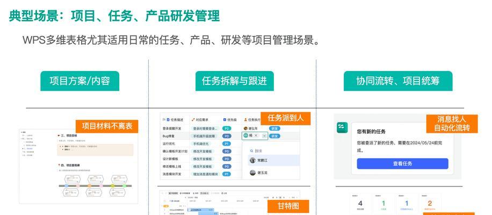The height and width of the screenshot is (215, 492).
Task: Click the 项目方案/内容 teal label
Action: click(79, 81)
